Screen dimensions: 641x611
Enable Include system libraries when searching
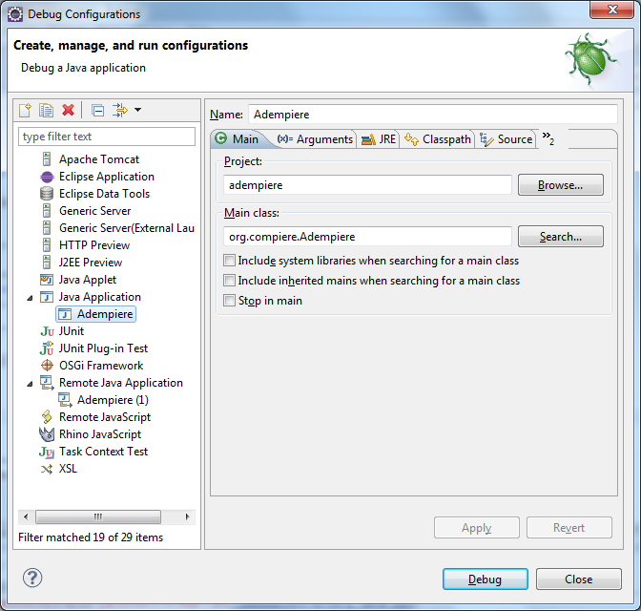(229, 261)
